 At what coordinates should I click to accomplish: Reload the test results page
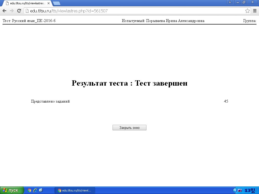19,11
